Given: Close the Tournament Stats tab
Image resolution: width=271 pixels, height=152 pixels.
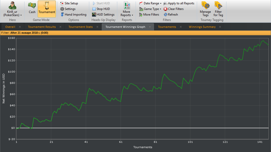Looking at the screenshot, I should click(97, 27).
